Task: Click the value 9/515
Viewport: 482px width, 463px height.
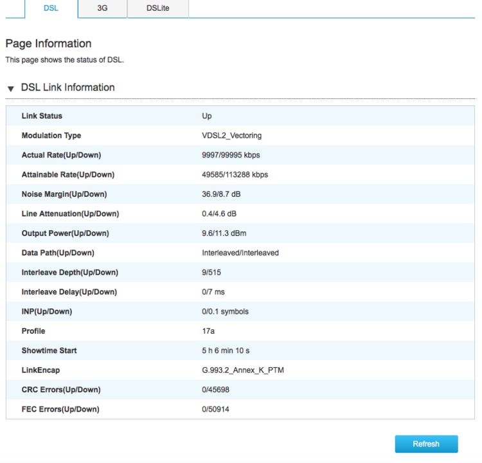Action: pos(211,272)
